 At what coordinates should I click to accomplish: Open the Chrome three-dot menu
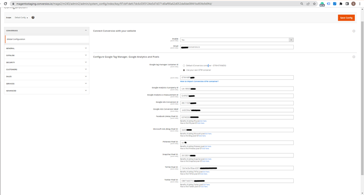coord(359,4)
